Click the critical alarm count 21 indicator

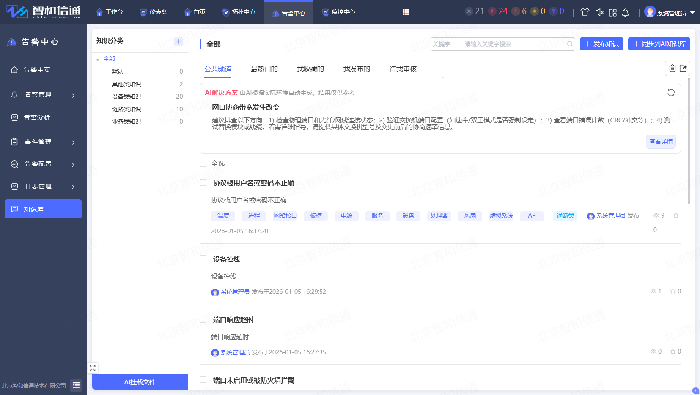tap(474, 11)
